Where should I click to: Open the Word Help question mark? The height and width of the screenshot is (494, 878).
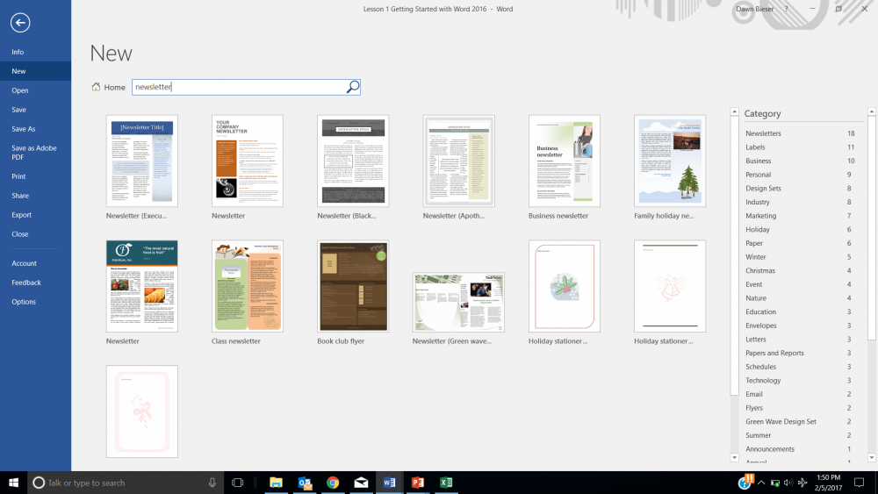787,9
